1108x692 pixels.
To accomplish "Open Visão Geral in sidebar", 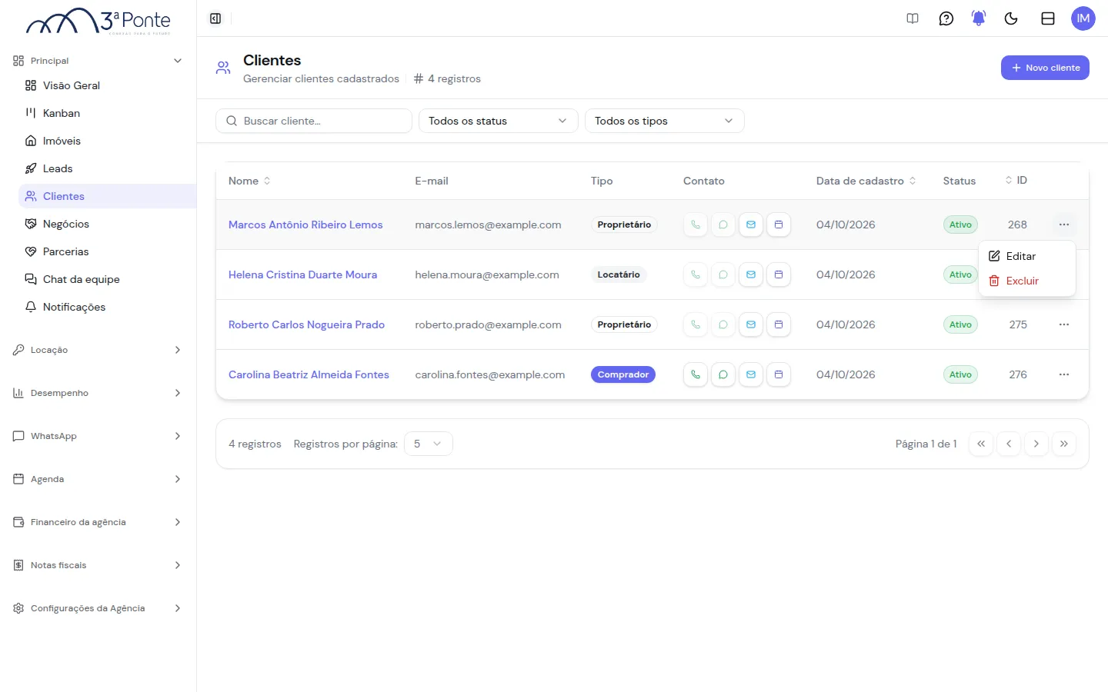I will click(107, 85).
